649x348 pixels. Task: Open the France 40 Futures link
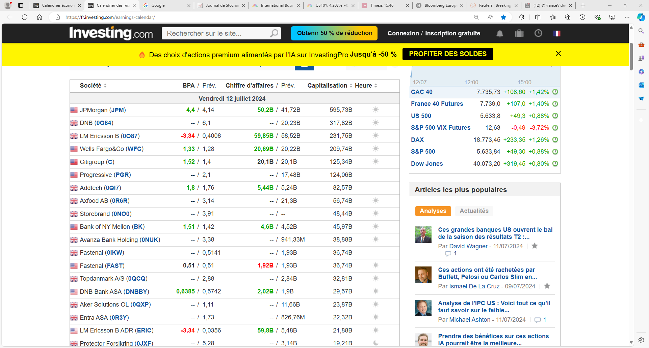tap(437, 104)
